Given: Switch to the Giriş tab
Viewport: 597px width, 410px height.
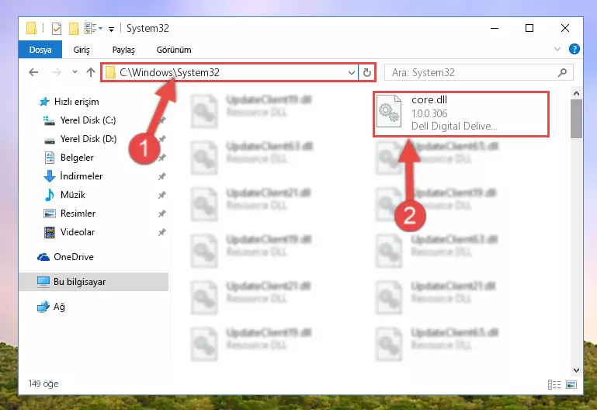Looking at the screenshot, I should [x=82, y=50].
